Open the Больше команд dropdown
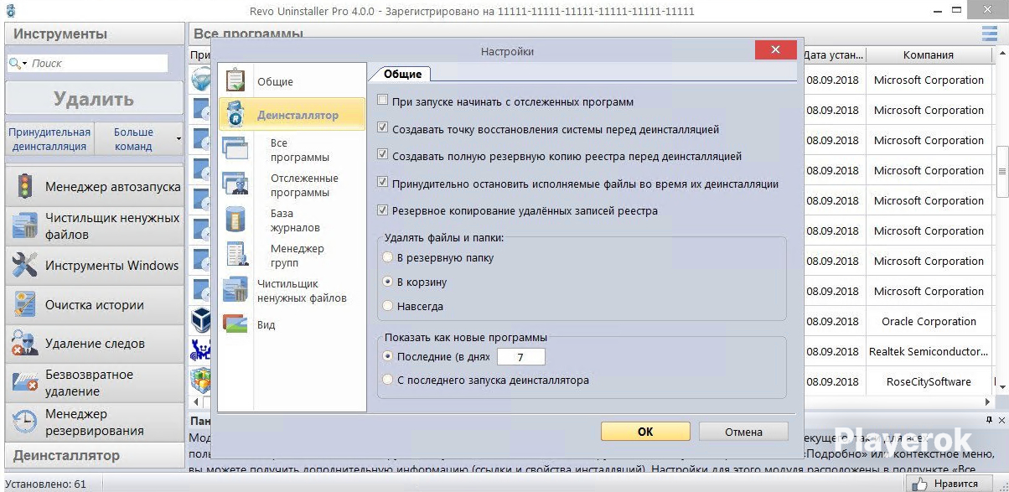The width and height of the screenshot is (1009, 492). coord(138,139)
